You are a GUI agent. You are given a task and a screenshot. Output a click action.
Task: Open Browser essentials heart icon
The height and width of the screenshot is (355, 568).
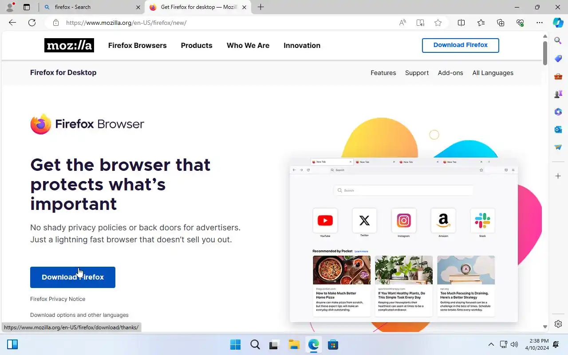pyautogui.click(x=520, y=23)
